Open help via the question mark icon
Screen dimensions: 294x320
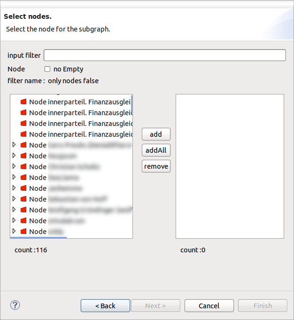[15, 305]
